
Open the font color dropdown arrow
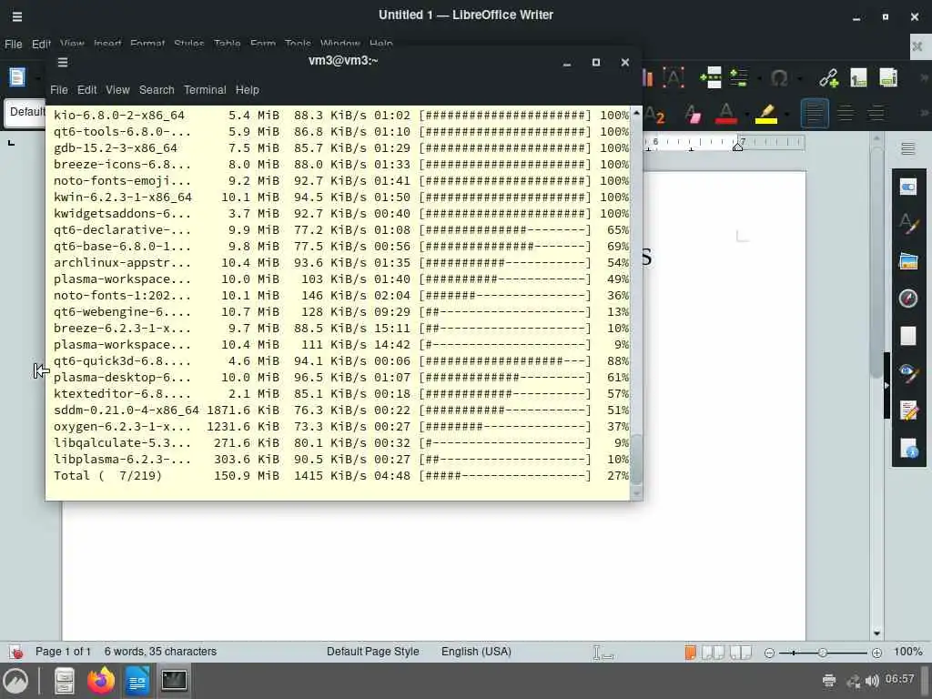pyautogui.click(x=746, y=114)
